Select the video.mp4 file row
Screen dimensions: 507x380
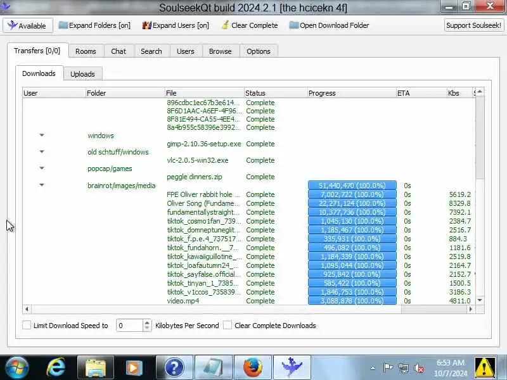pos(249,301)
